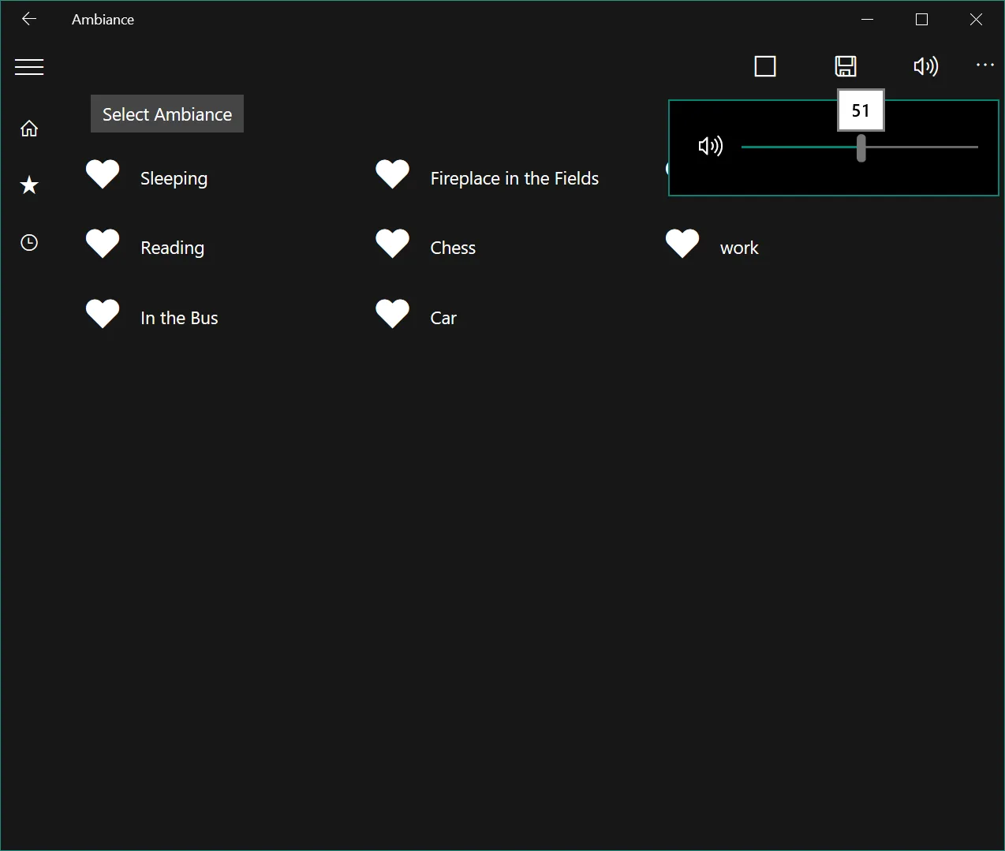Viewport: 1005px width, 851px height.
Task: Mute using speaker icon in volume flyout
Action: pyautogui.click(x=711, y=146)
